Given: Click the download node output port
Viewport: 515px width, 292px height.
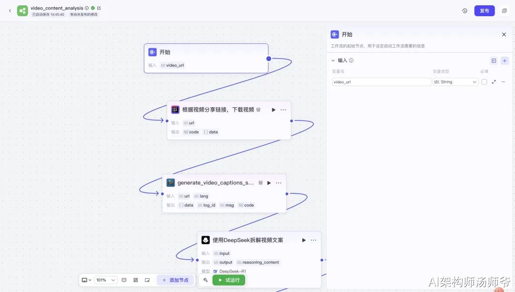Looking at the screenshot, I should (x=291, y=121).
